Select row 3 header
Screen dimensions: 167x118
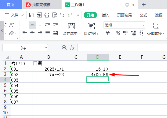tap(5, 74)
